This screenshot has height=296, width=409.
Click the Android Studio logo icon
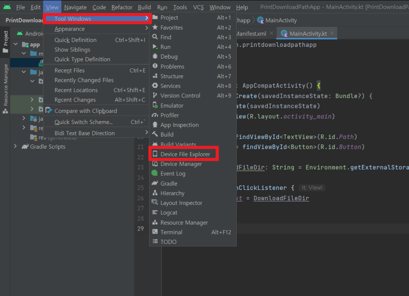click(7, 7)
